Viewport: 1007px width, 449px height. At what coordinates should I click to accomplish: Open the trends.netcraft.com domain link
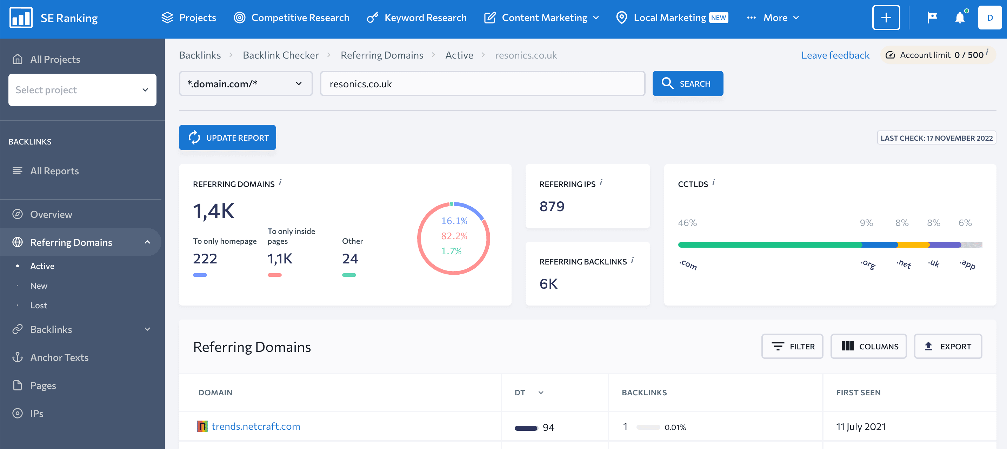(256, 426)
